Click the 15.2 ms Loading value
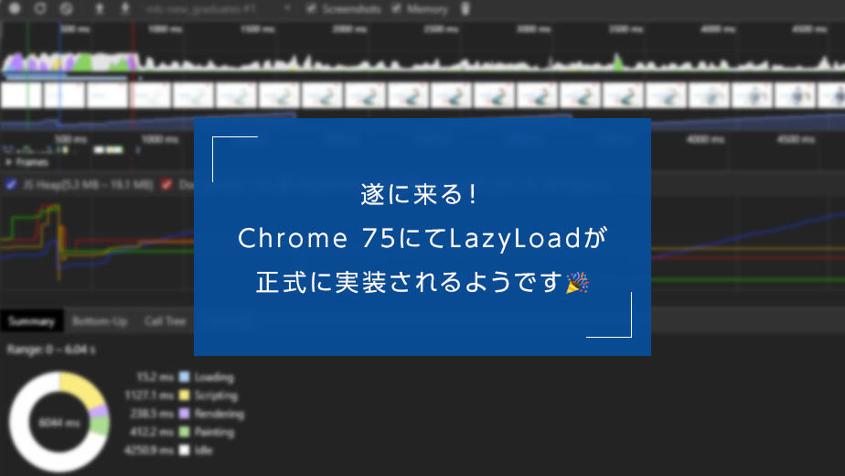Image resolution: width=845 pixels, height=476 pixels. (155, 377)
